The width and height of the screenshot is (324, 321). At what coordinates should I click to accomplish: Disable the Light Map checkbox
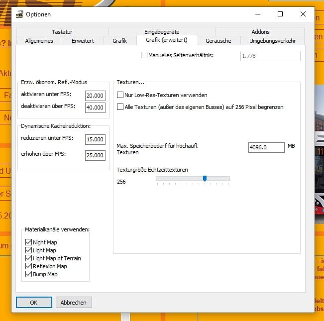pos(28,250)
